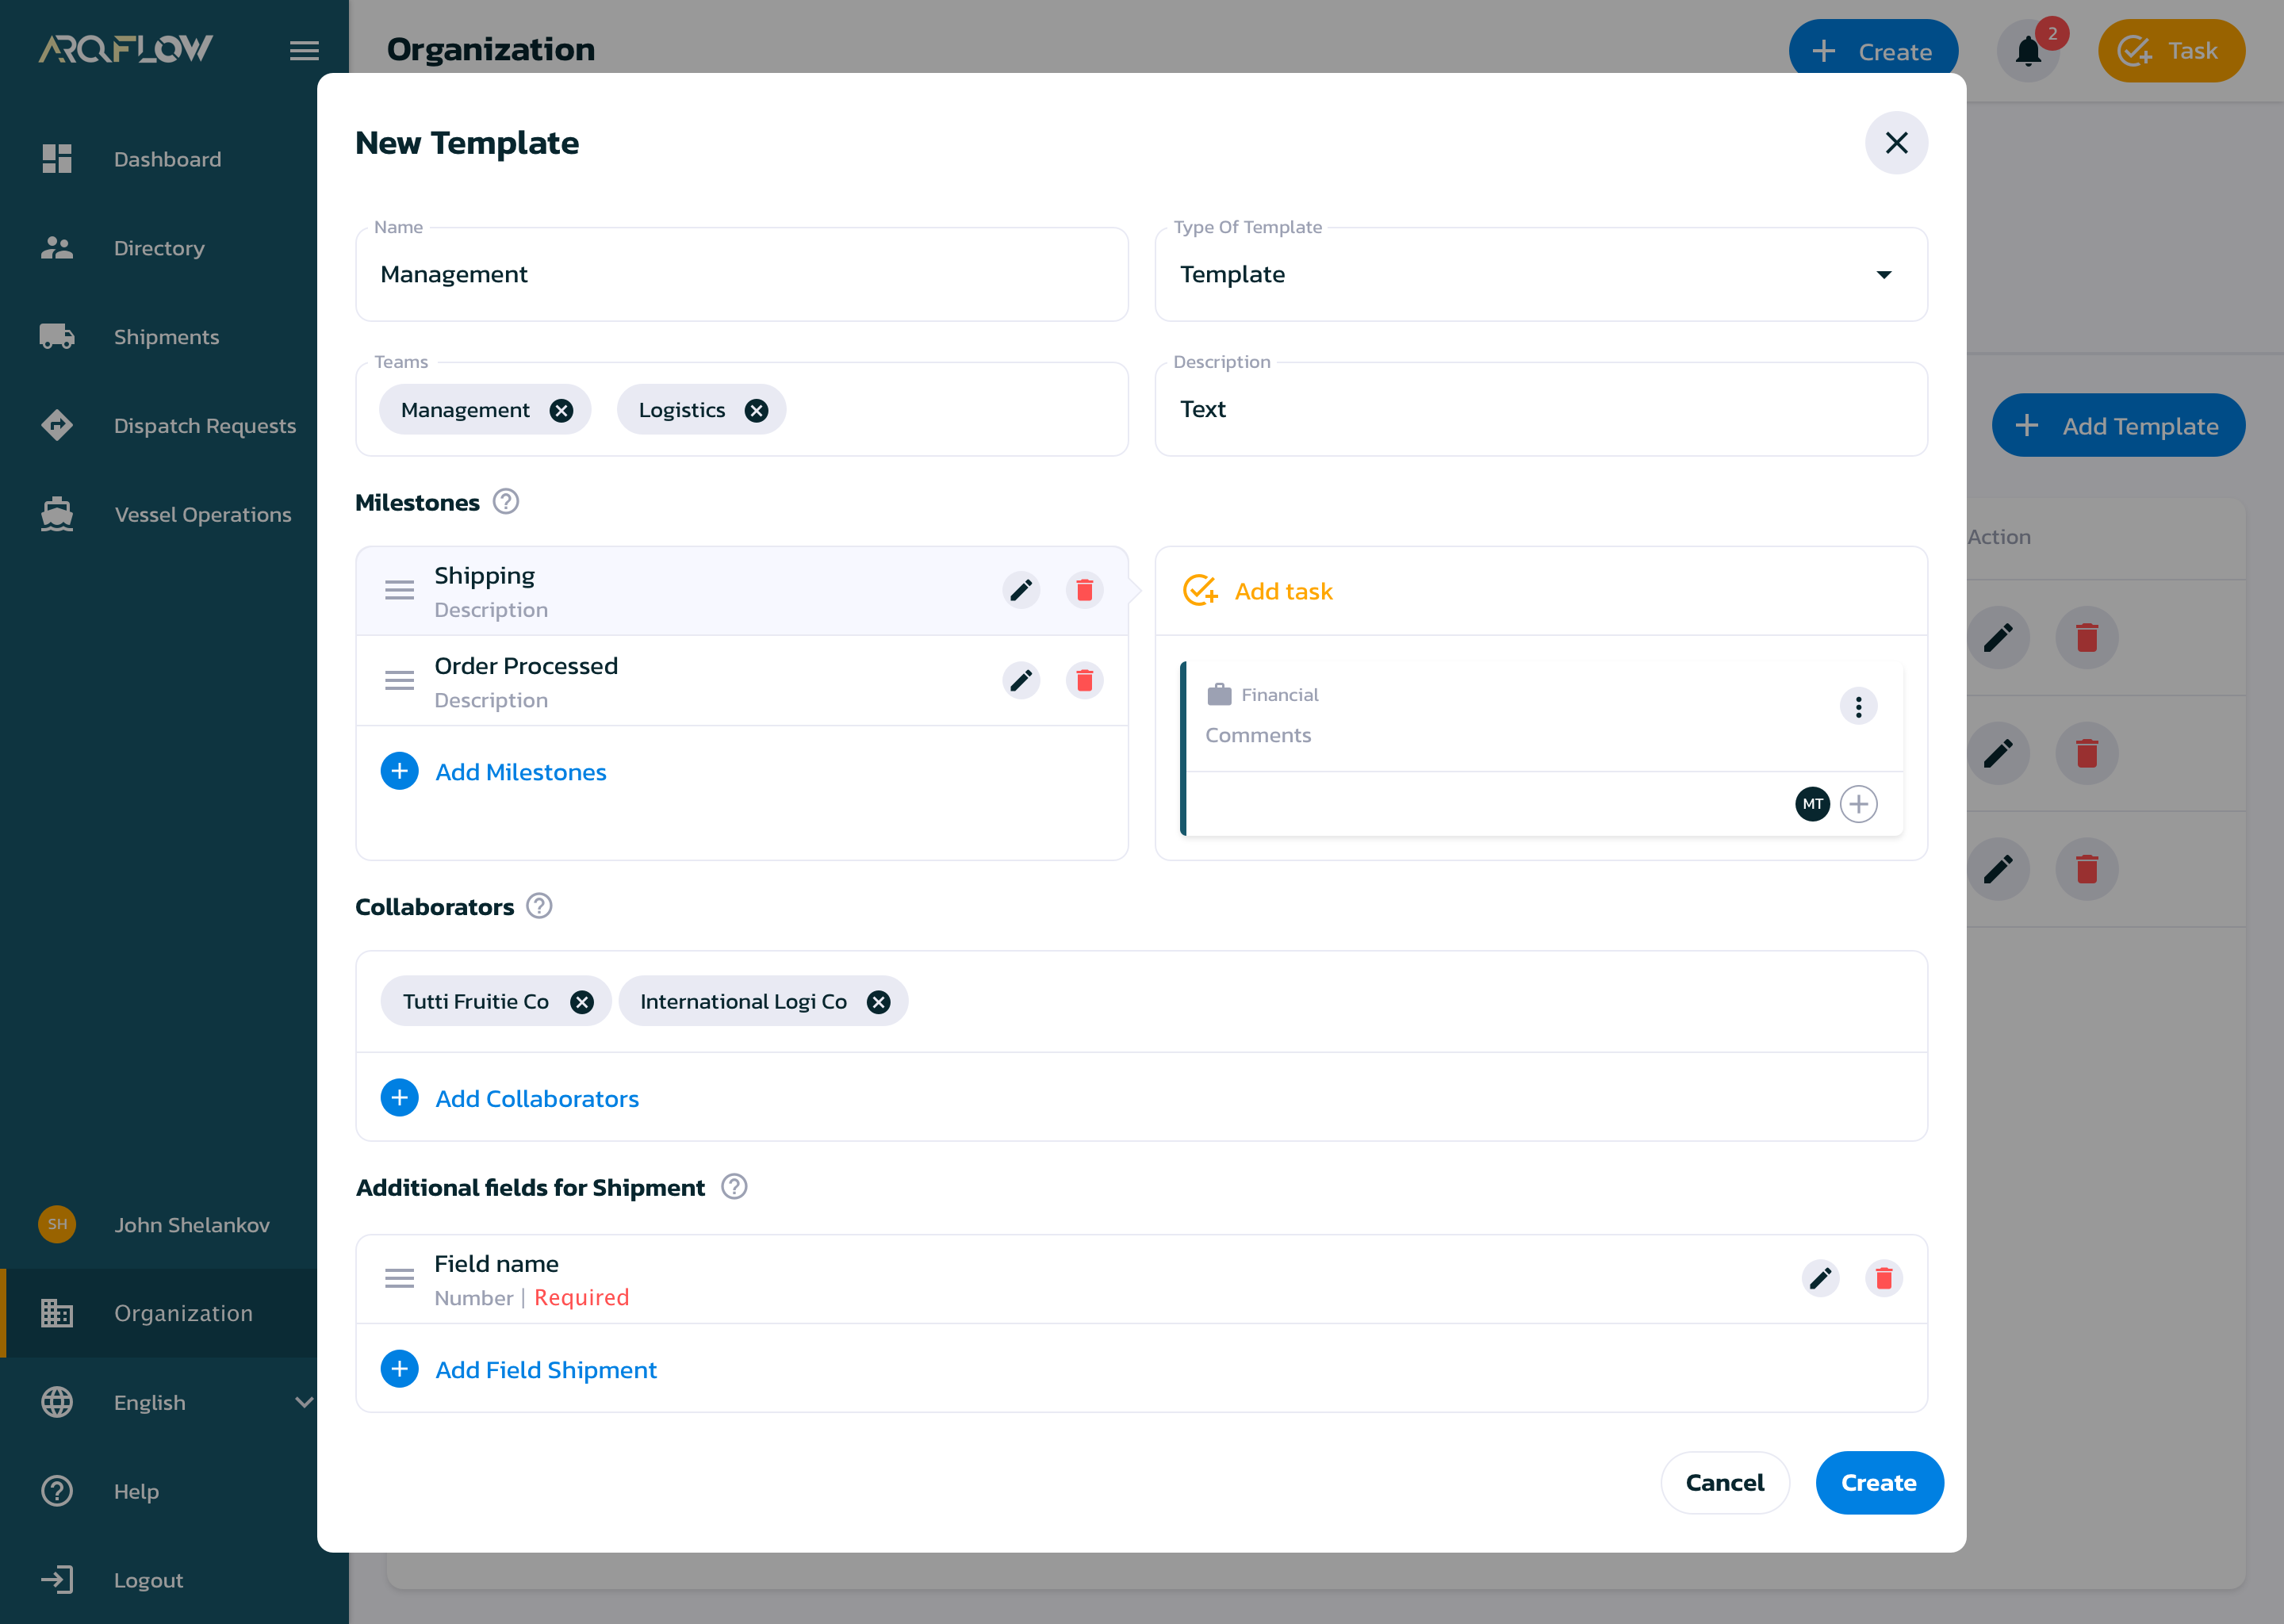This screenshot has width=2284, height=1624.
Task: Open the Milestones help tooltip
Action: 505,502
